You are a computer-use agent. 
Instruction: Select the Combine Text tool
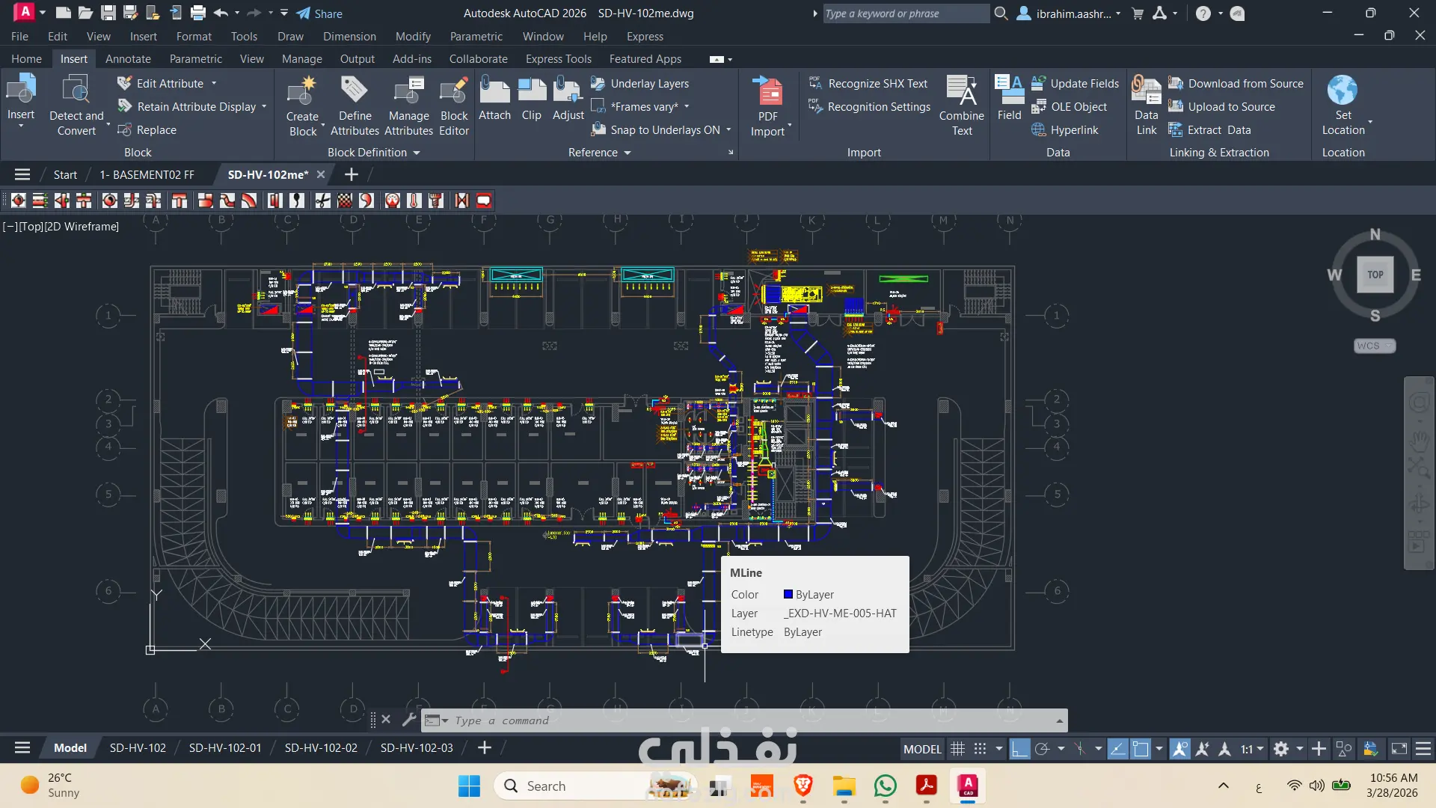coord(961,91)
